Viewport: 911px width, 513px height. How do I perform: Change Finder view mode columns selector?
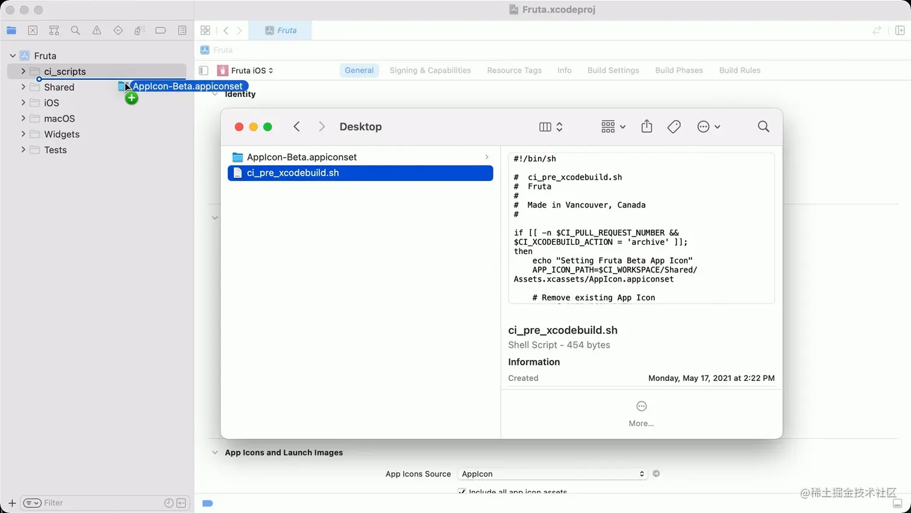[551, 127]
